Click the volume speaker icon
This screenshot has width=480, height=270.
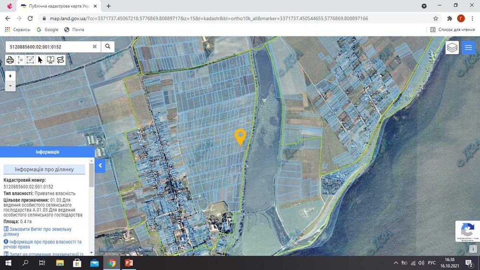pos(421,263)
